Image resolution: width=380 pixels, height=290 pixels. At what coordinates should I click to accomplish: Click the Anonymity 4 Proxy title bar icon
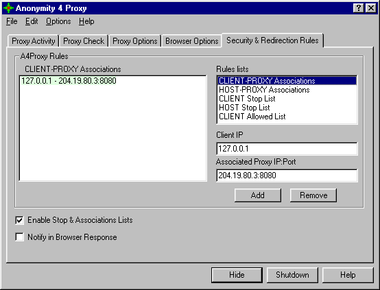8,8
